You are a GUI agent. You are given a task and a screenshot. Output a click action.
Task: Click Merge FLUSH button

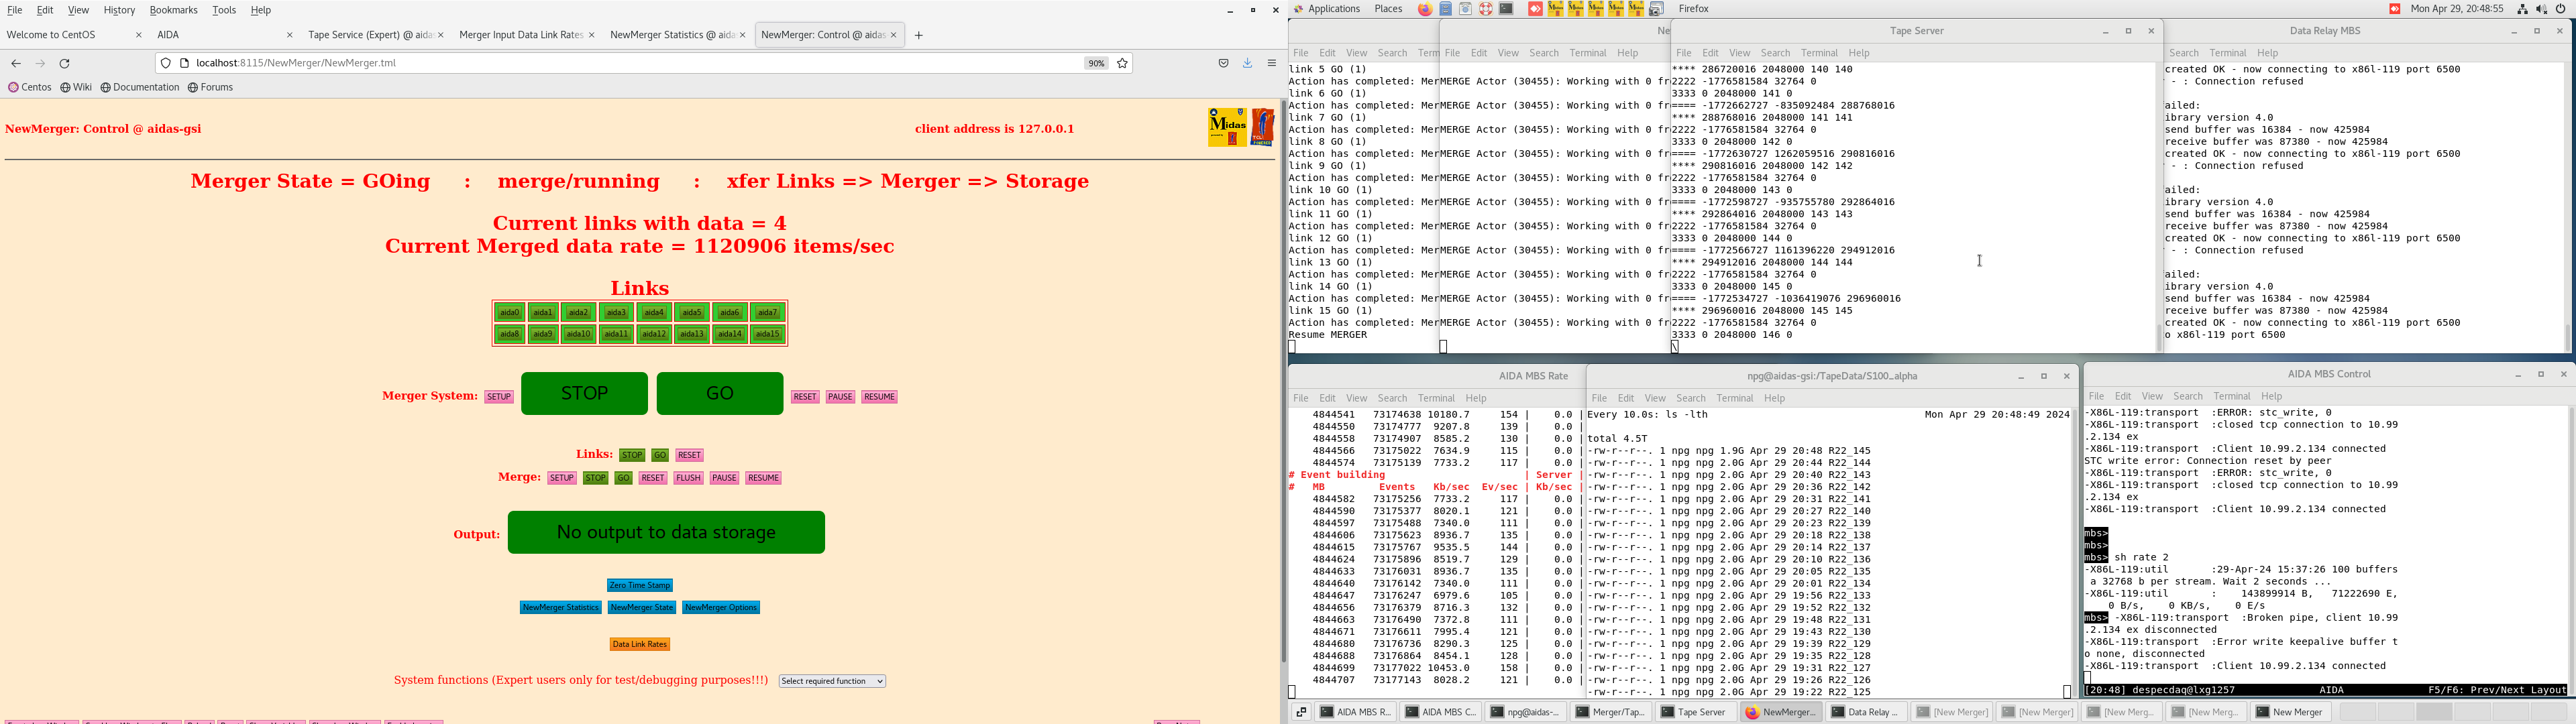pos(688,478)
